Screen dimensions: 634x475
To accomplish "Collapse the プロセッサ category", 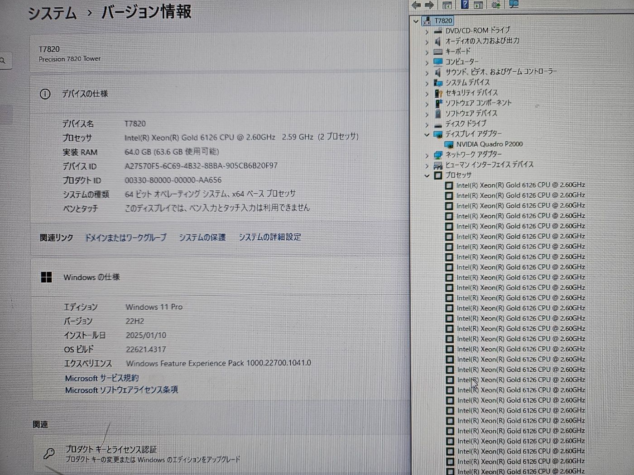I will (x=427, y=176).
